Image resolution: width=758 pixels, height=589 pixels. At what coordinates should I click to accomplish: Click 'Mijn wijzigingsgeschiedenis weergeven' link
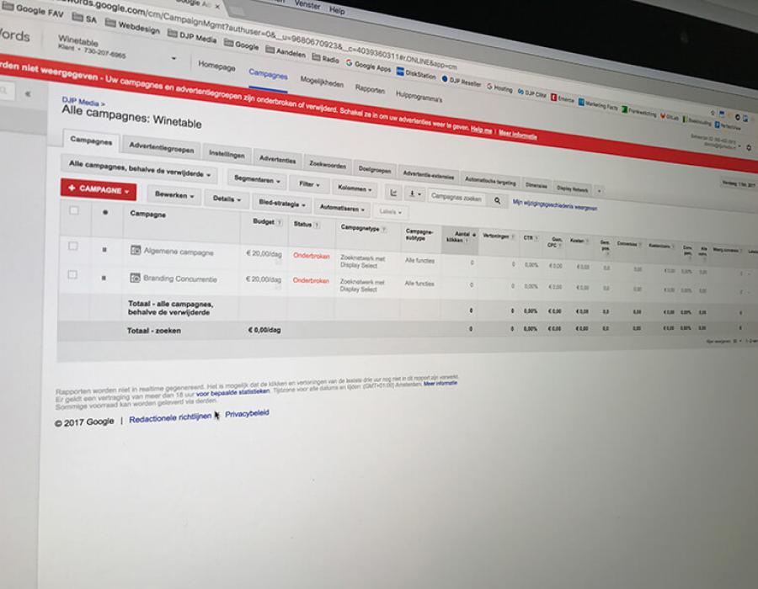[554, 205]
